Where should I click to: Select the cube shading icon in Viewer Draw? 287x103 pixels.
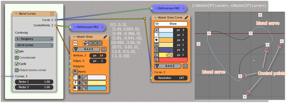(85, 43)
